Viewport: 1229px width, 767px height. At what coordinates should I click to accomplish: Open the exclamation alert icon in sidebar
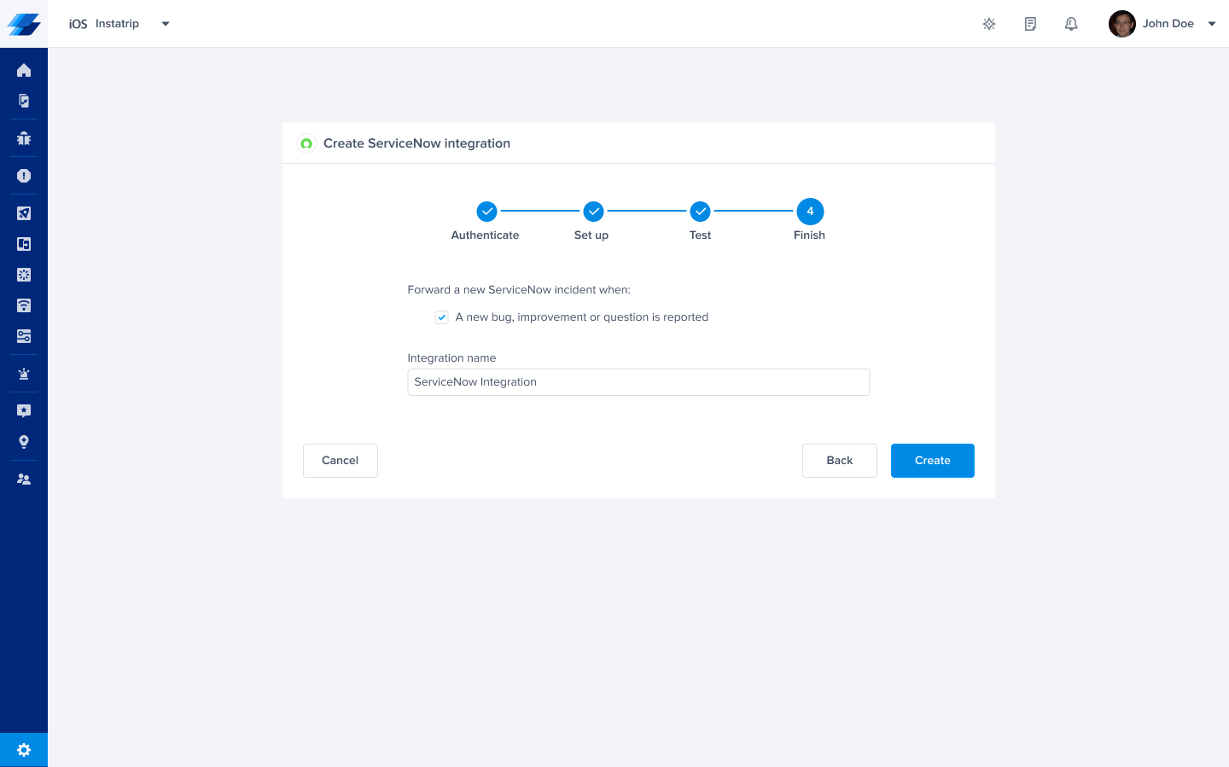tap(24, 176)
